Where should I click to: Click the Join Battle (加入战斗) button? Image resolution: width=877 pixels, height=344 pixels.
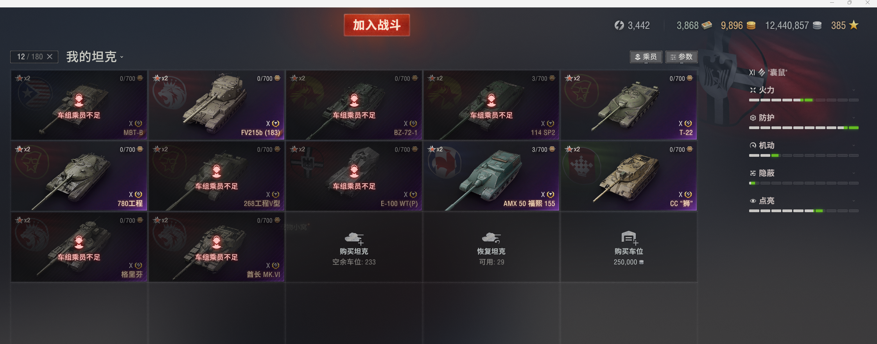[377, 25]
